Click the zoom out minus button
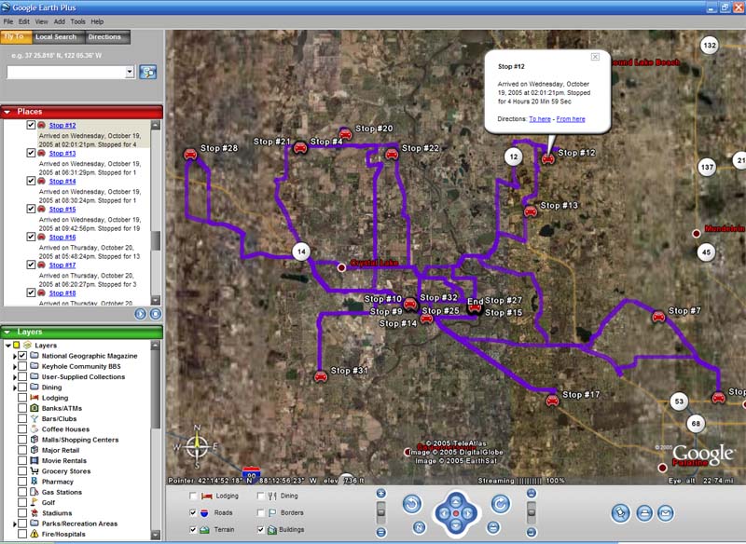The image size is (746, 544). pos(381,533)
